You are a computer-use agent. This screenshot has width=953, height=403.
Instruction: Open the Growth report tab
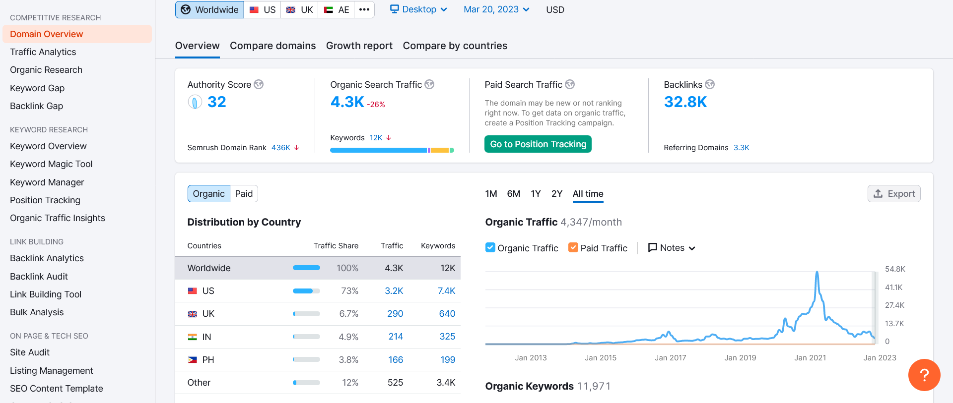click(x=359, y=46)
